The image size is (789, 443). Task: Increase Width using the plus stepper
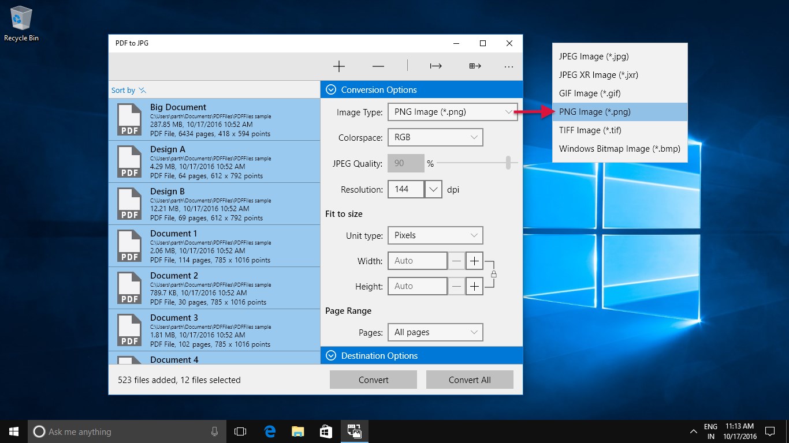tap(474, 261)
